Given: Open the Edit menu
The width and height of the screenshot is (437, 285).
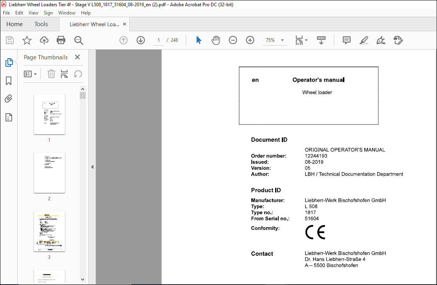Looking at the screenshot, I should (19, 13).
